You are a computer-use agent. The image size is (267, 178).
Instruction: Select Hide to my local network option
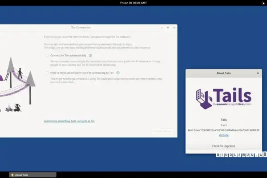pos(47,73)
